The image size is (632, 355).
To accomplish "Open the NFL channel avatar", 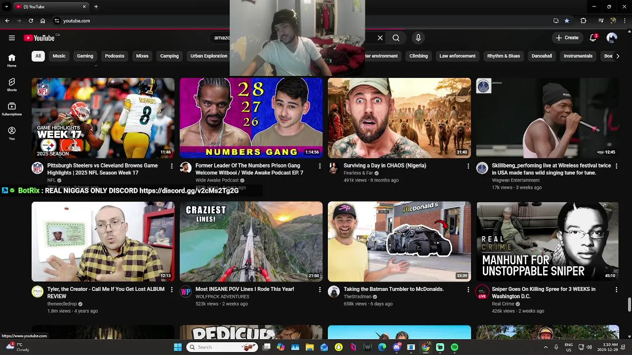I will 38,168.
